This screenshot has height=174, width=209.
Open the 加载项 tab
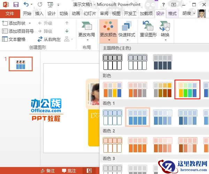146,14
